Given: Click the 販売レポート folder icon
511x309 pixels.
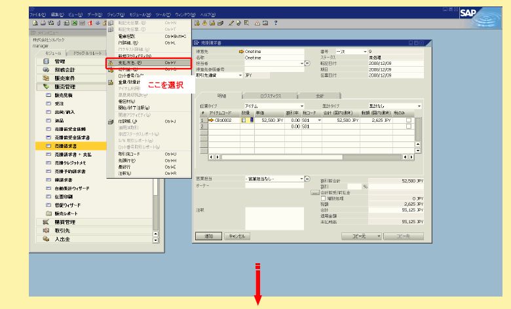Looking at the screenshot, I should [x=49, y=213].
